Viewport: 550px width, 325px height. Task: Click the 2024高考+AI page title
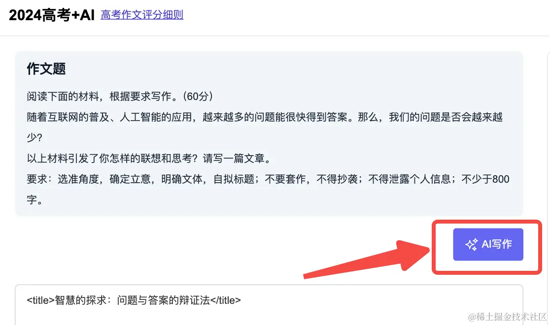[x=52, y=15]
